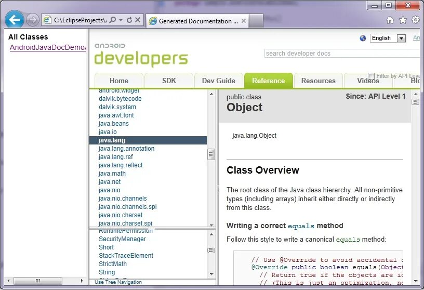Viewport: 424px width, 290px height.
Task: Select the java.nio.channels package
Action: coord(123,199)
